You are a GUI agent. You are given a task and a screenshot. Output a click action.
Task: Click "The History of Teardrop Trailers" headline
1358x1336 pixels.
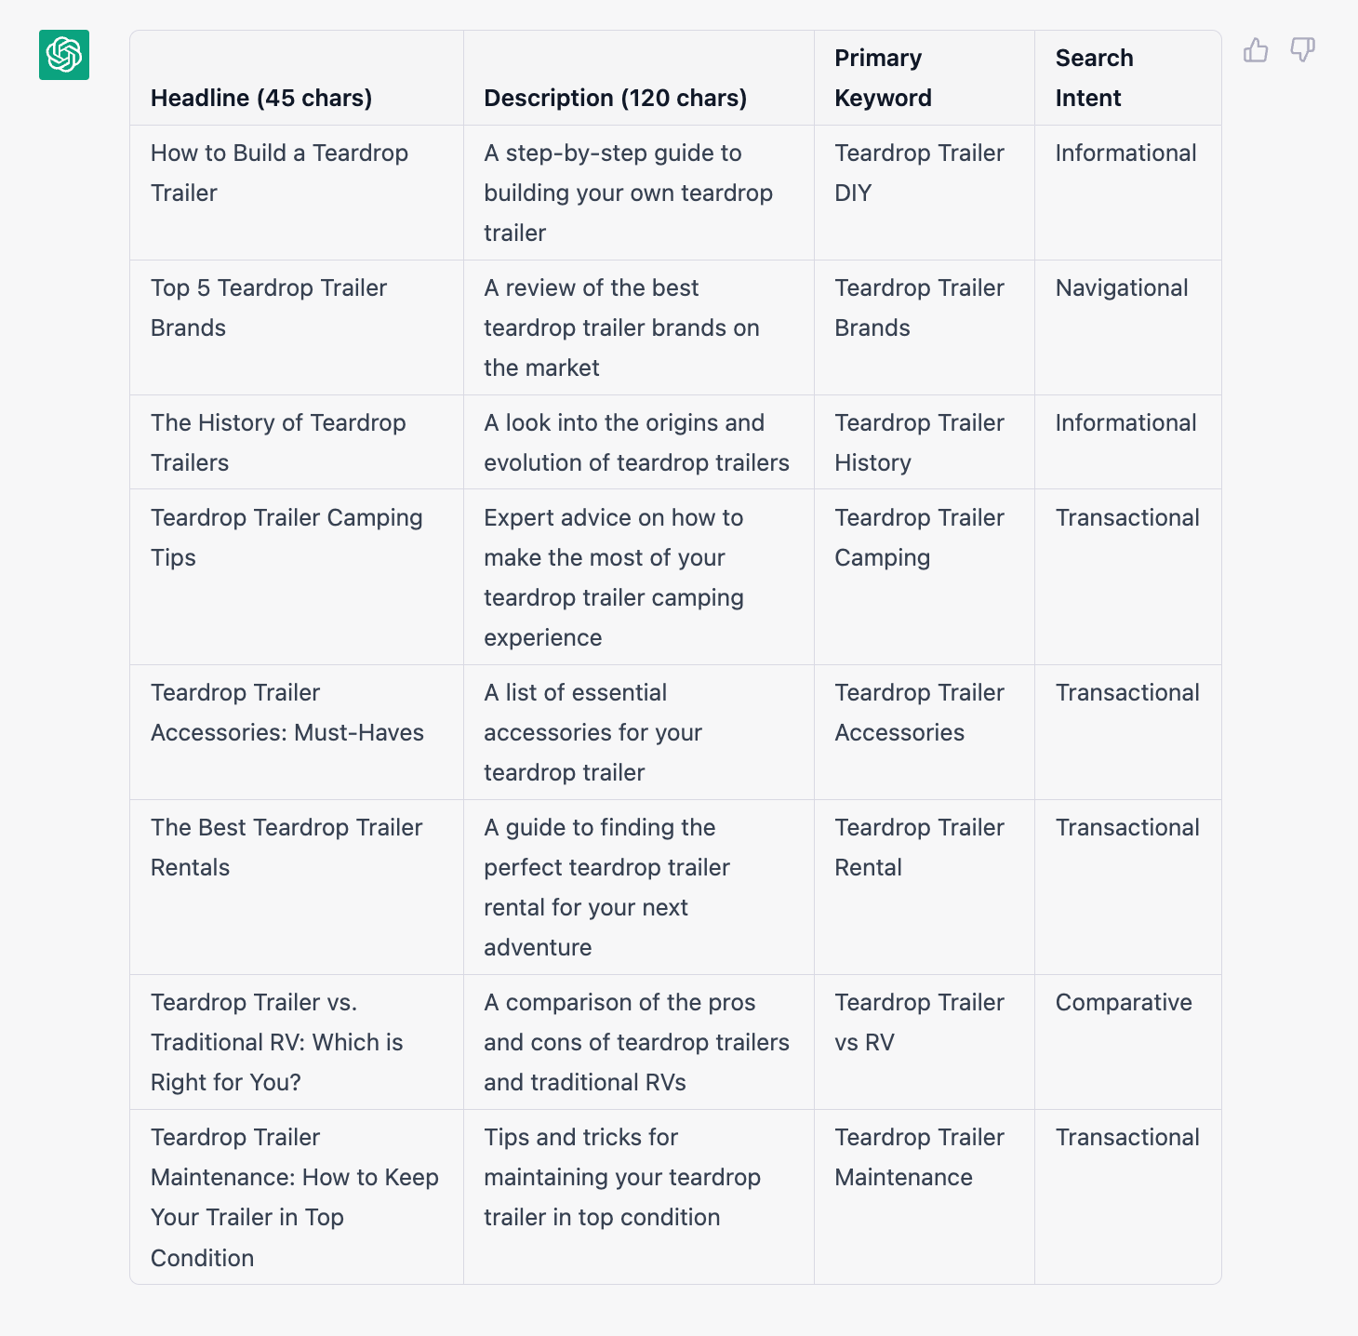tap(278, 443)
